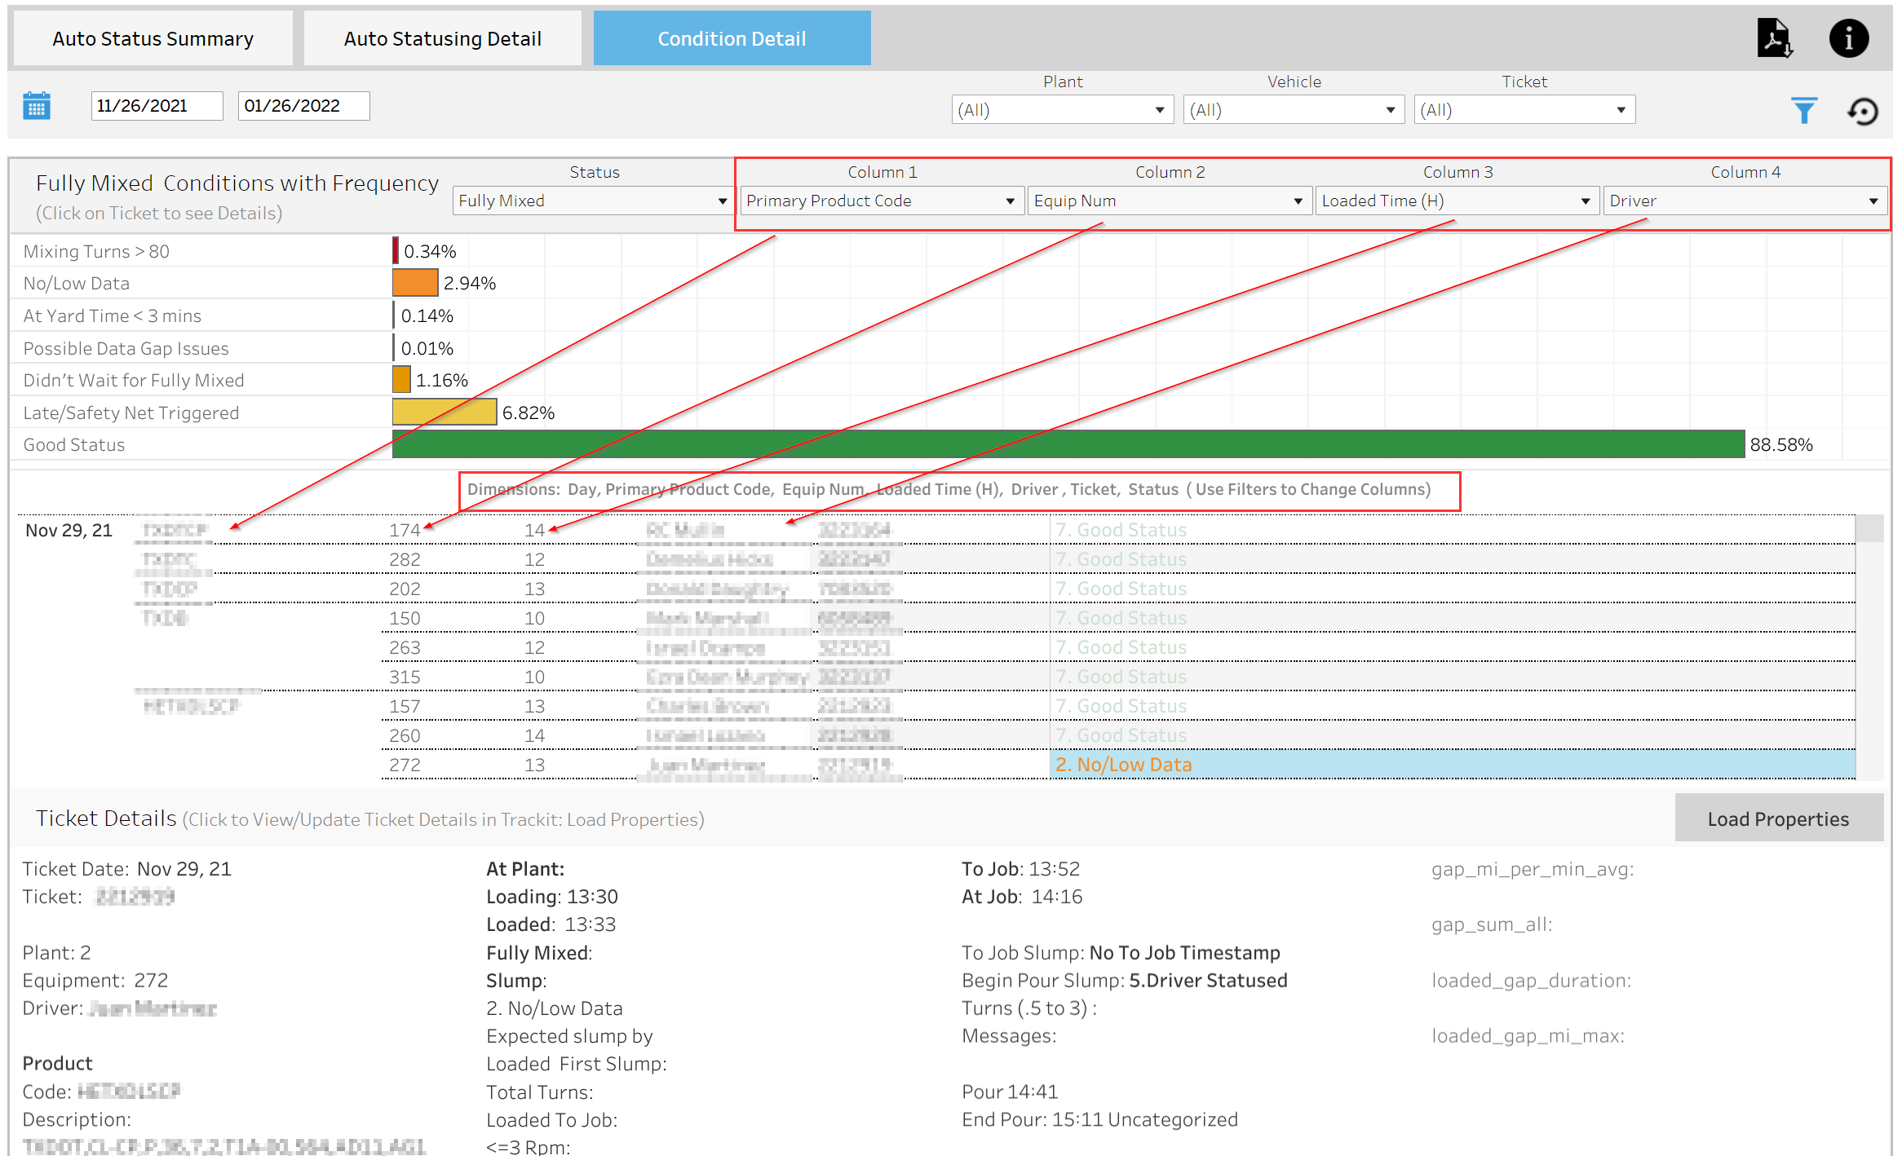Open Column 3 Loaded Time (H) dropdown
Viewport: 1902px width, 1156px height.
1457,201
